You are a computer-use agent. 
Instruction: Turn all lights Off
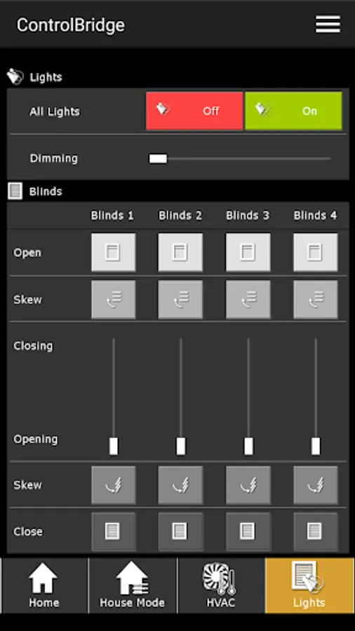194,111
